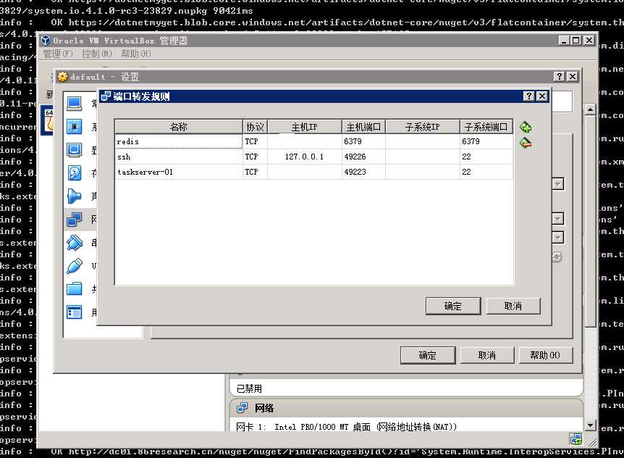Click TCP protocol cell of ssh rule
The width and height of the screenshot is (624, 458).
255,157
